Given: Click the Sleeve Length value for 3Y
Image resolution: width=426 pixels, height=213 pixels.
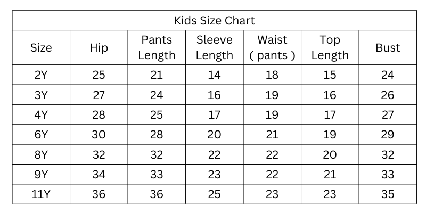Looking at the screenshot, I should (x=215, y=95).
